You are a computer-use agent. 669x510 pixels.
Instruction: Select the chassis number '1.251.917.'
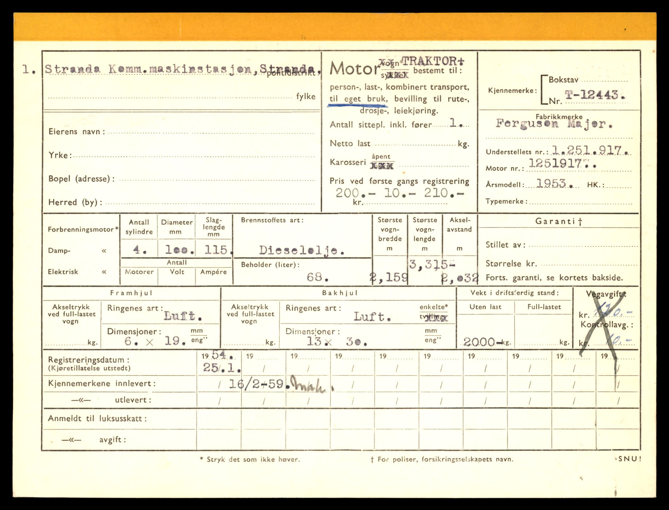pos(590,150)
